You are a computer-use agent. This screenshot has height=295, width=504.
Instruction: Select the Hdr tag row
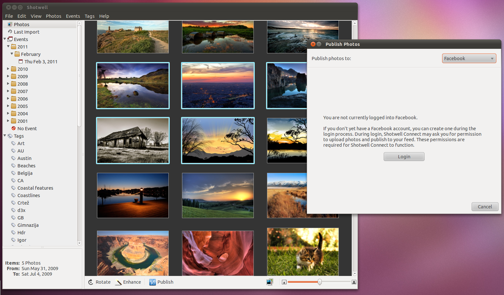(x=40, y=232)
